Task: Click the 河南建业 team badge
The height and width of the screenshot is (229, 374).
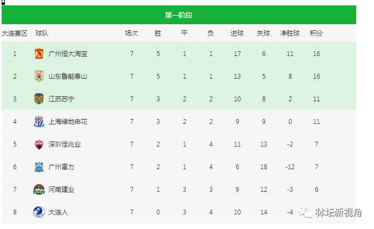Action: click(39, 190)
